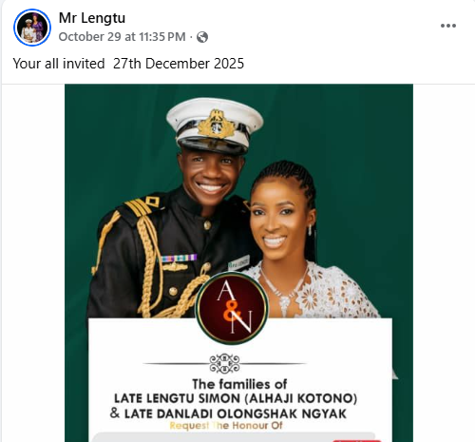Click the gold epaulette on the officer's shoulder

pyautogui.click(x=143, y=205)
